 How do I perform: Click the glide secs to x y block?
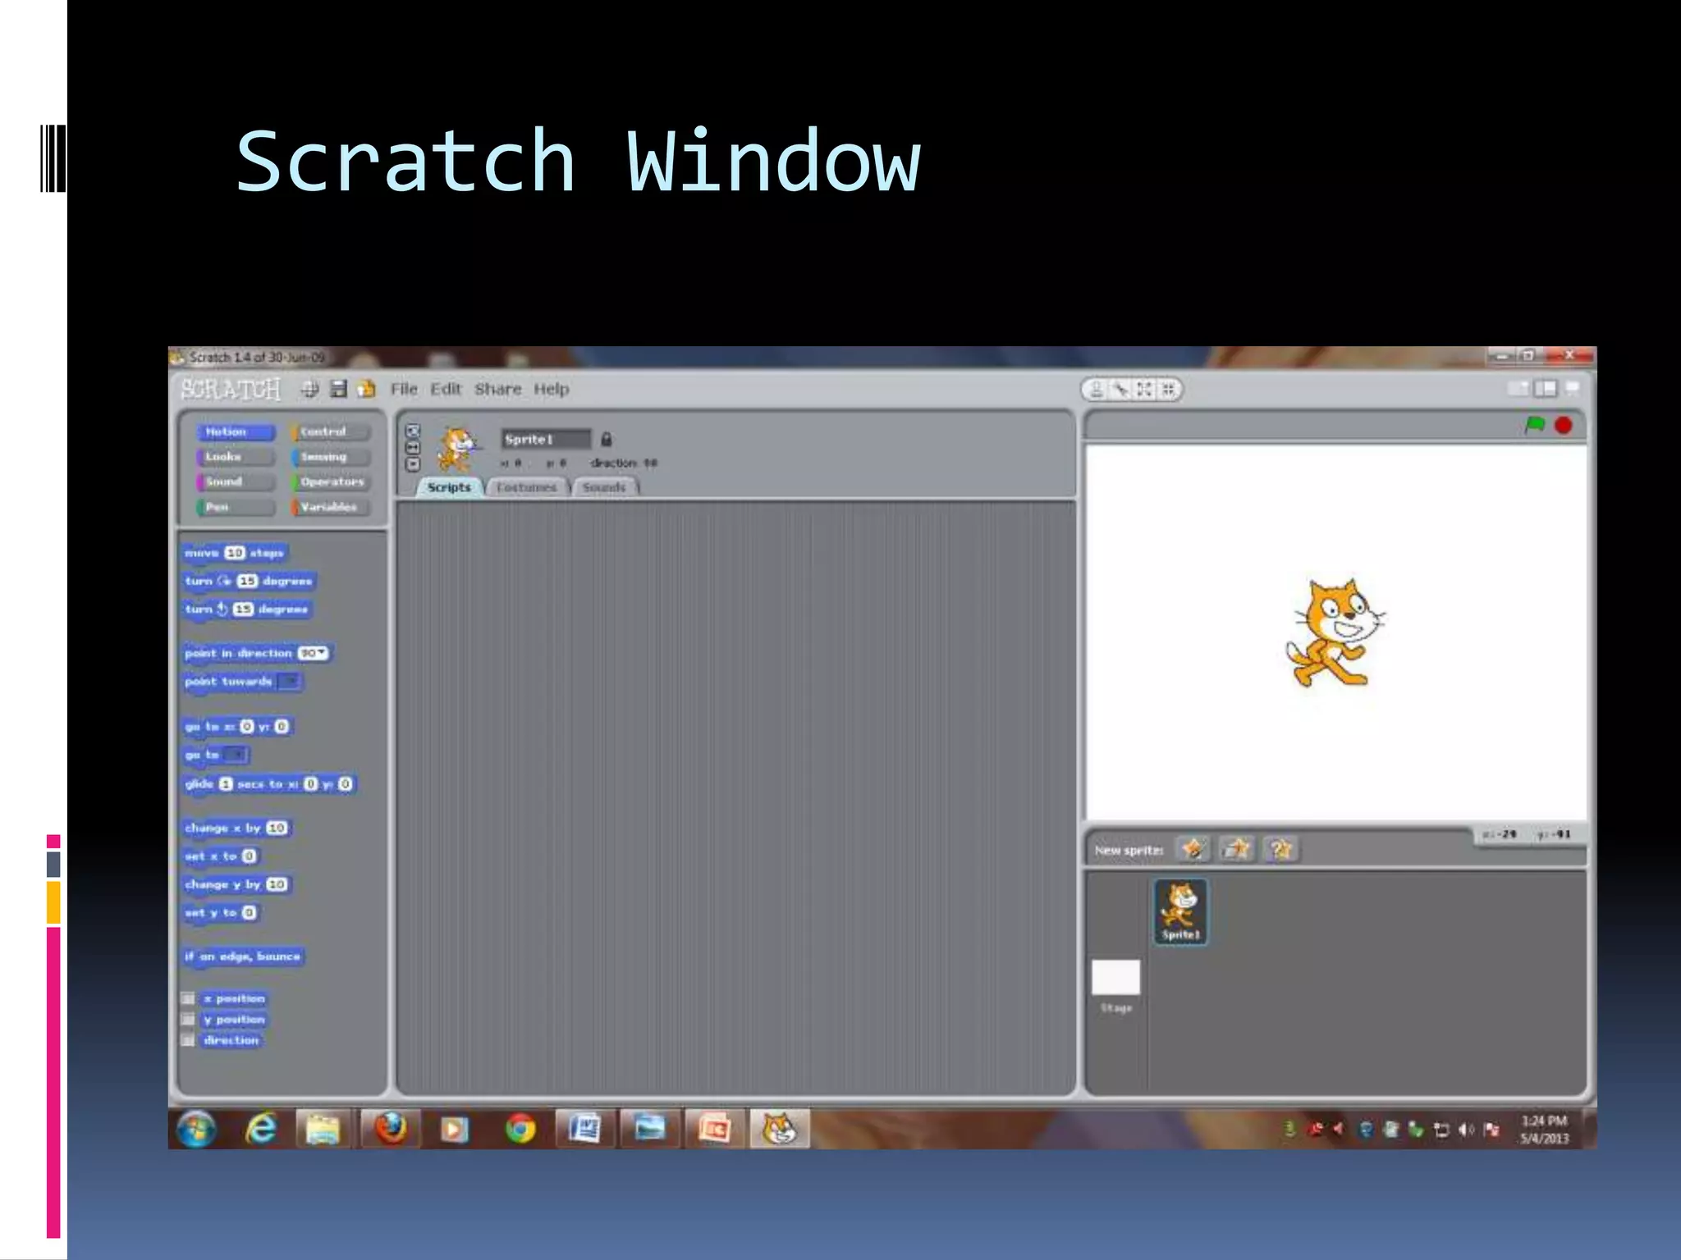point(269,784)
